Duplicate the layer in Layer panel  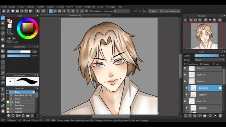[x=210, y=115]
